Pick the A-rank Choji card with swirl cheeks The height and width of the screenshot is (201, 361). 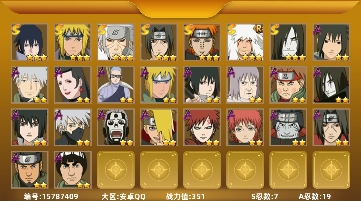pos(288,85)
